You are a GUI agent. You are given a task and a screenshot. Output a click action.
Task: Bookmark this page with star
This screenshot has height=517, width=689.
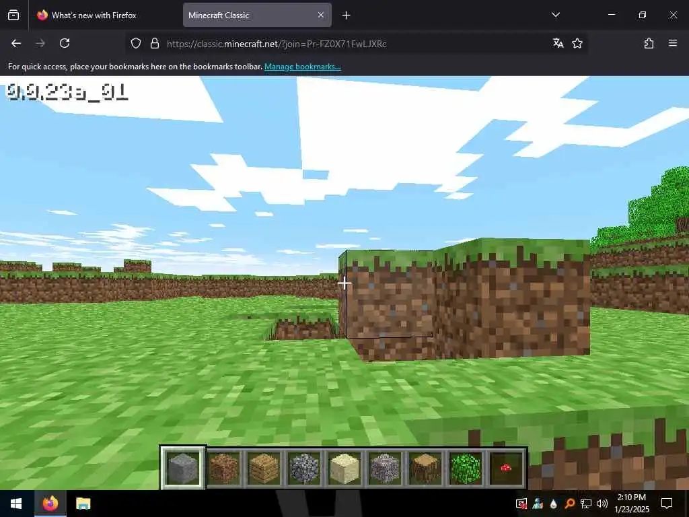(x=577, y=43)
